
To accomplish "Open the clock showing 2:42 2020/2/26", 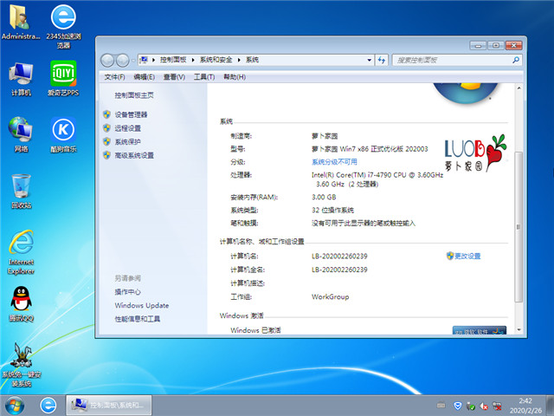I will click(x=525, y=406).
